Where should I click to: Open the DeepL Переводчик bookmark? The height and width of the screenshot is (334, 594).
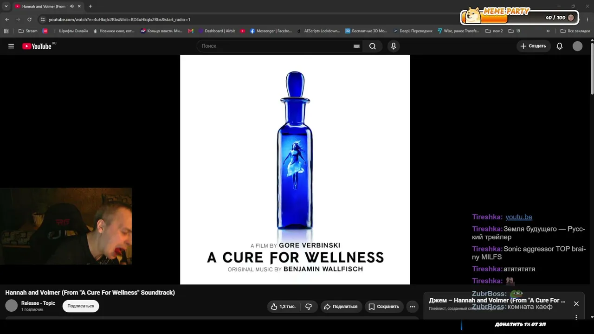(x=413, y=31)
